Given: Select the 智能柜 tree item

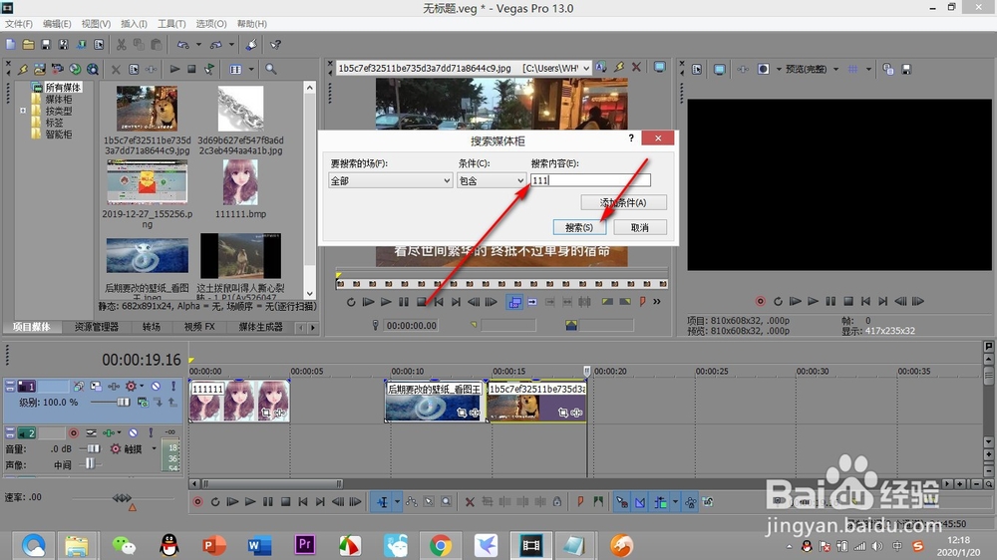Looking at the screenshot, I should [58, 135].
